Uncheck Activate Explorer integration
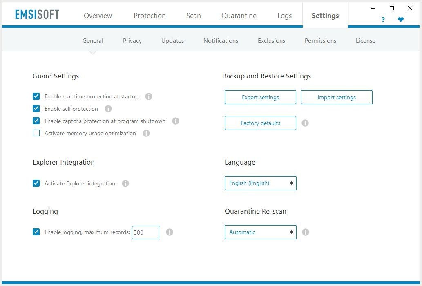The width and height of the screenshot is (422, 286). 36,183
